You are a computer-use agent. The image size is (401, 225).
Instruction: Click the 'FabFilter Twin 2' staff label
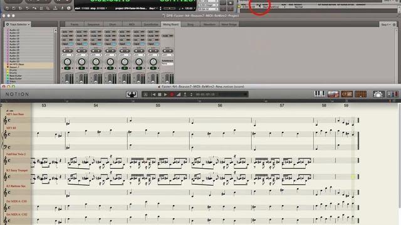(x=16, y=154)
